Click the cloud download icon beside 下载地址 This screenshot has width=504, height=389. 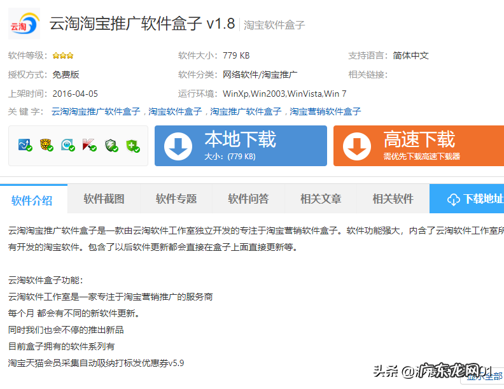click(x=453, y=200)
